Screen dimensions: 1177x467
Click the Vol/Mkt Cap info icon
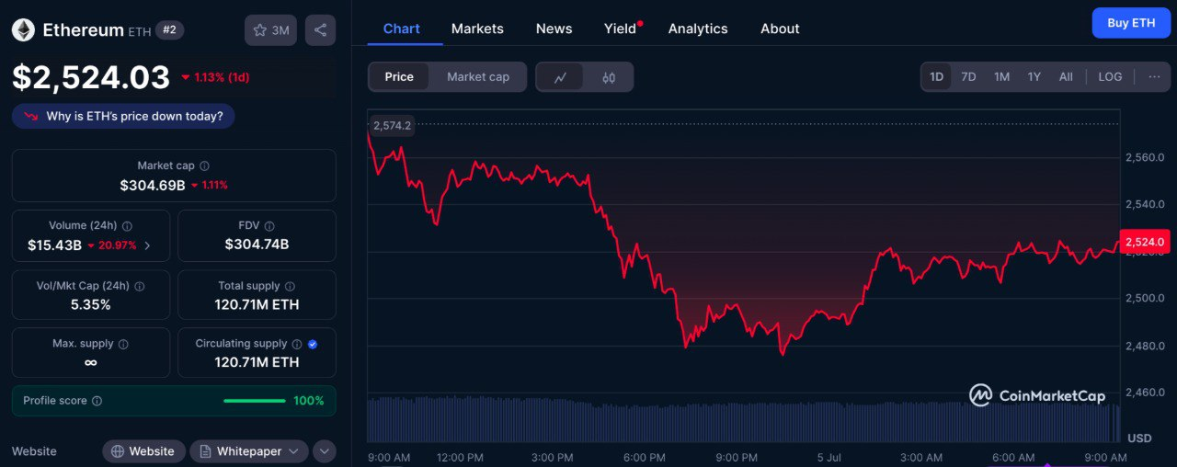[x=138, y=286]
